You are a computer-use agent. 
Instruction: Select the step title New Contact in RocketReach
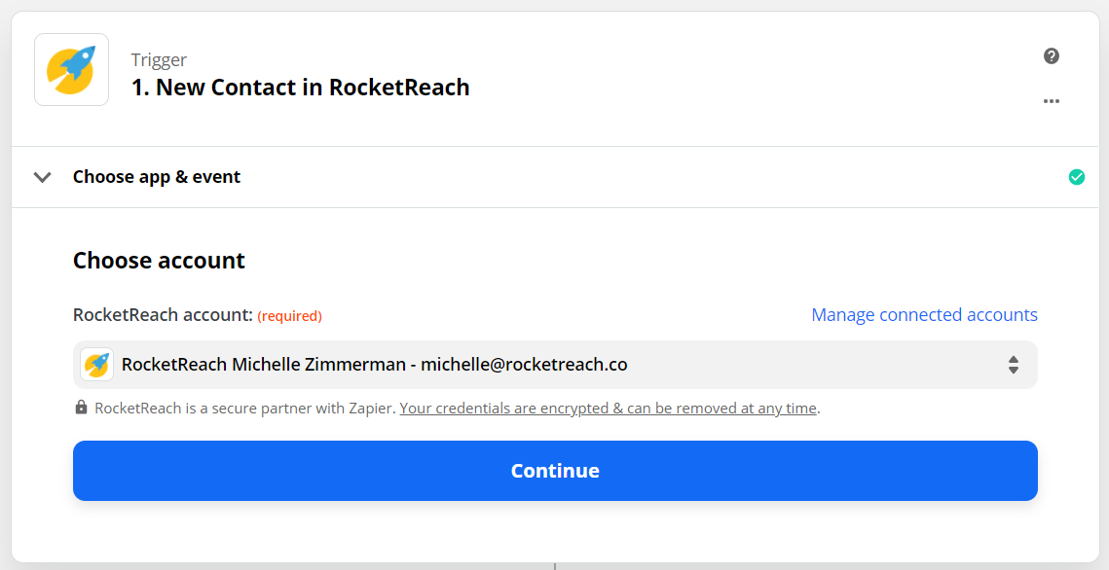[301, 87]
